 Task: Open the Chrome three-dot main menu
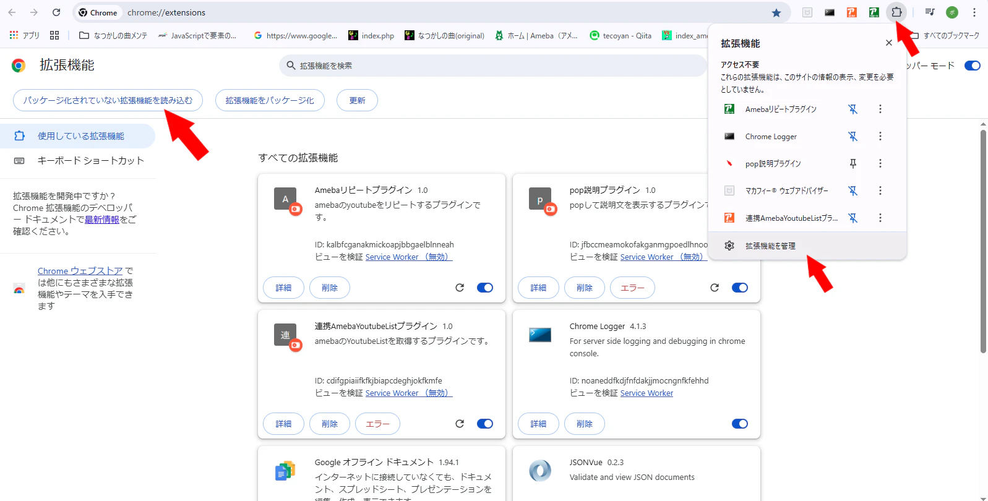point(974,12)
